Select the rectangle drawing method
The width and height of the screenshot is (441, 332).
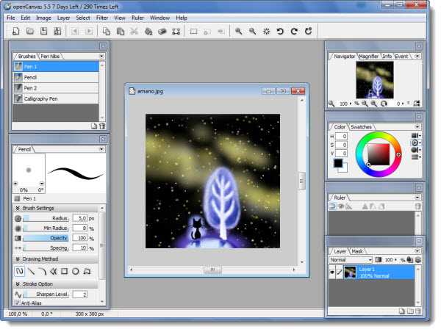[65, 271]
